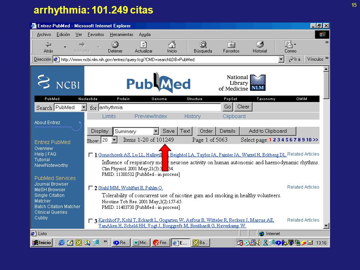Click the arrhythmia search input field
This screenshot has width=360, height=270.
coord(160,107)
